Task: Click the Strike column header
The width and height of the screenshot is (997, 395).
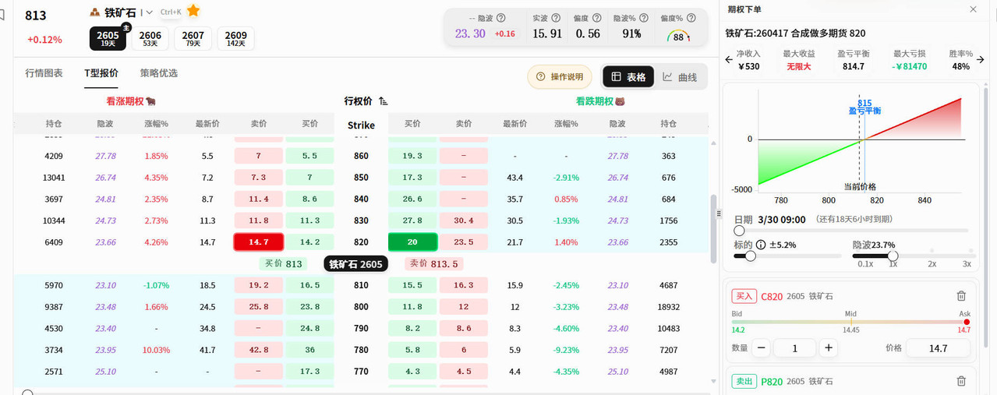Action: coord(361,125)
